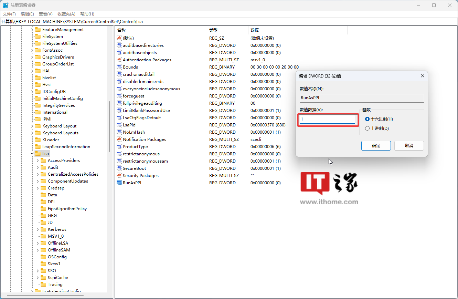Select the (默认) default string value icon

point(119,38)
